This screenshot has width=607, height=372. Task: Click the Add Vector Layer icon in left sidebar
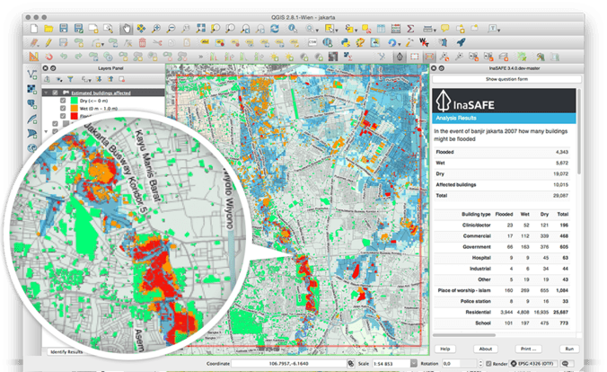click(32, 74)
